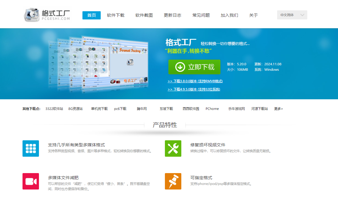This screenshot has height=198, width=338.
Task: Click the 轻松转换一切你想要的格式 tagline
Action: click(225, 44)
